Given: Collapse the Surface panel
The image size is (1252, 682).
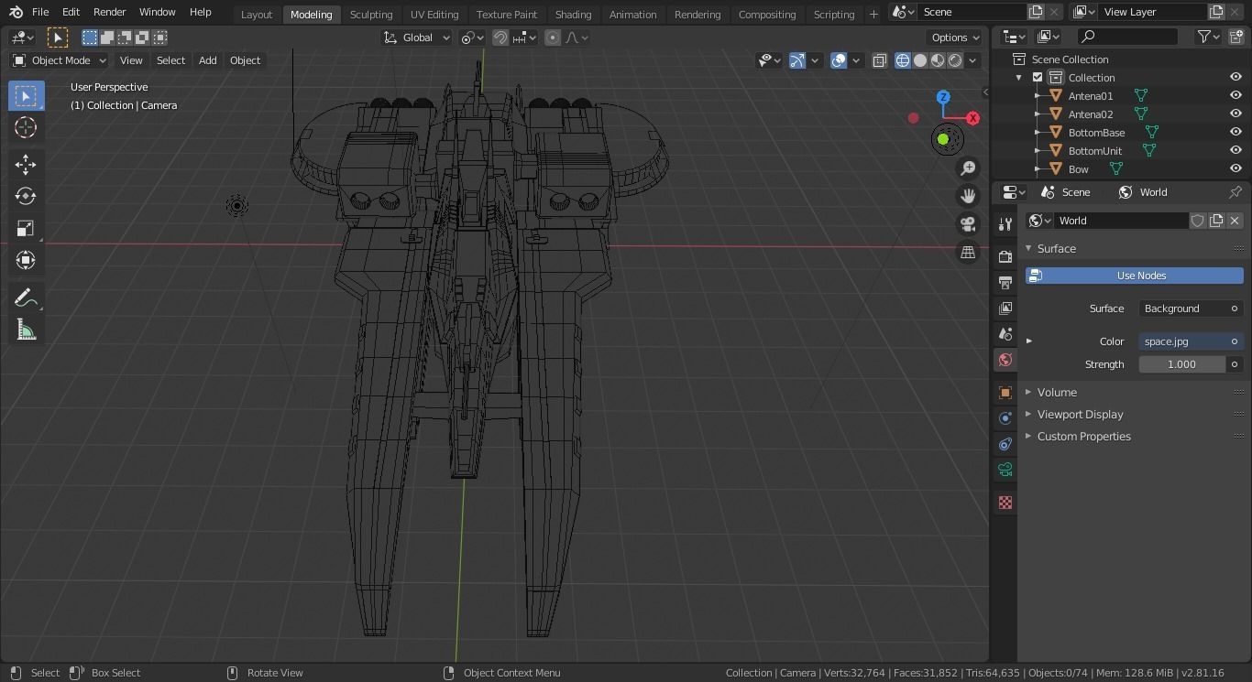Looking at the screenshot, I should (x=1056, y=248).
